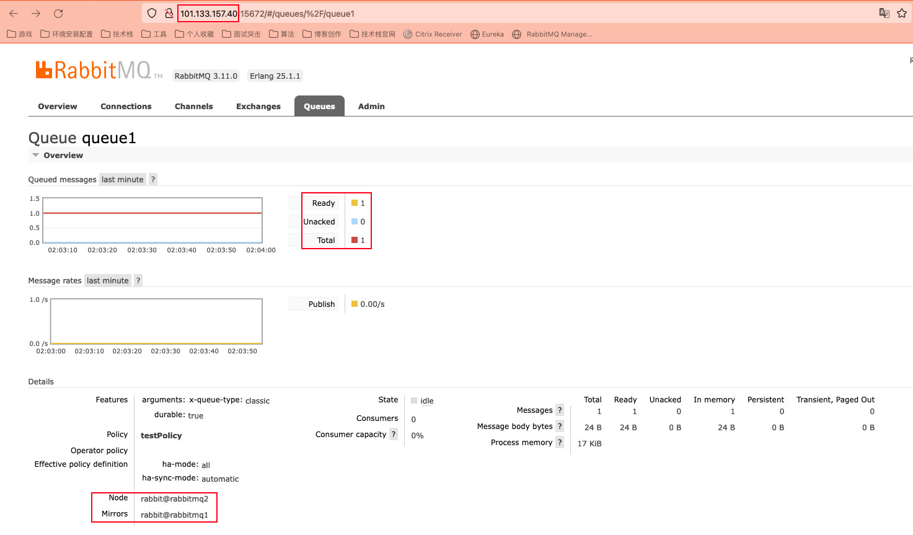Reload the RabbitMQ management page
The width and height of the screenshot is (913, 535).
point(58,13)
